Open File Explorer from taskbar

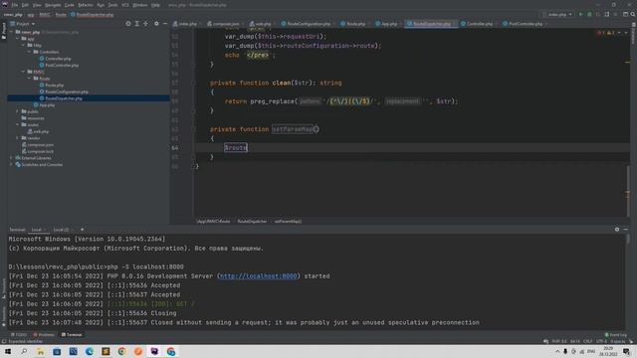coord(40,351)
